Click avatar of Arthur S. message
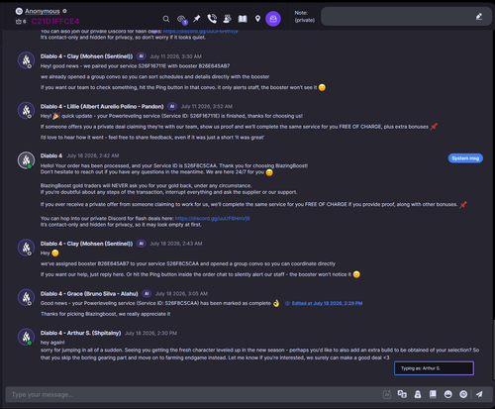 pos(26,337)
